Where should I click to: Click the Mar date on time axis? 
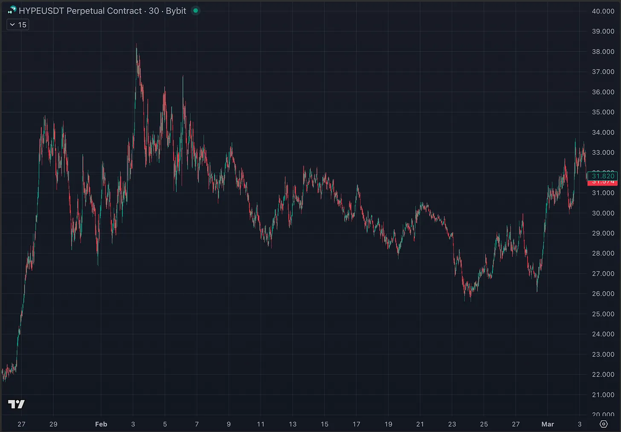click(x=547, y=424)
